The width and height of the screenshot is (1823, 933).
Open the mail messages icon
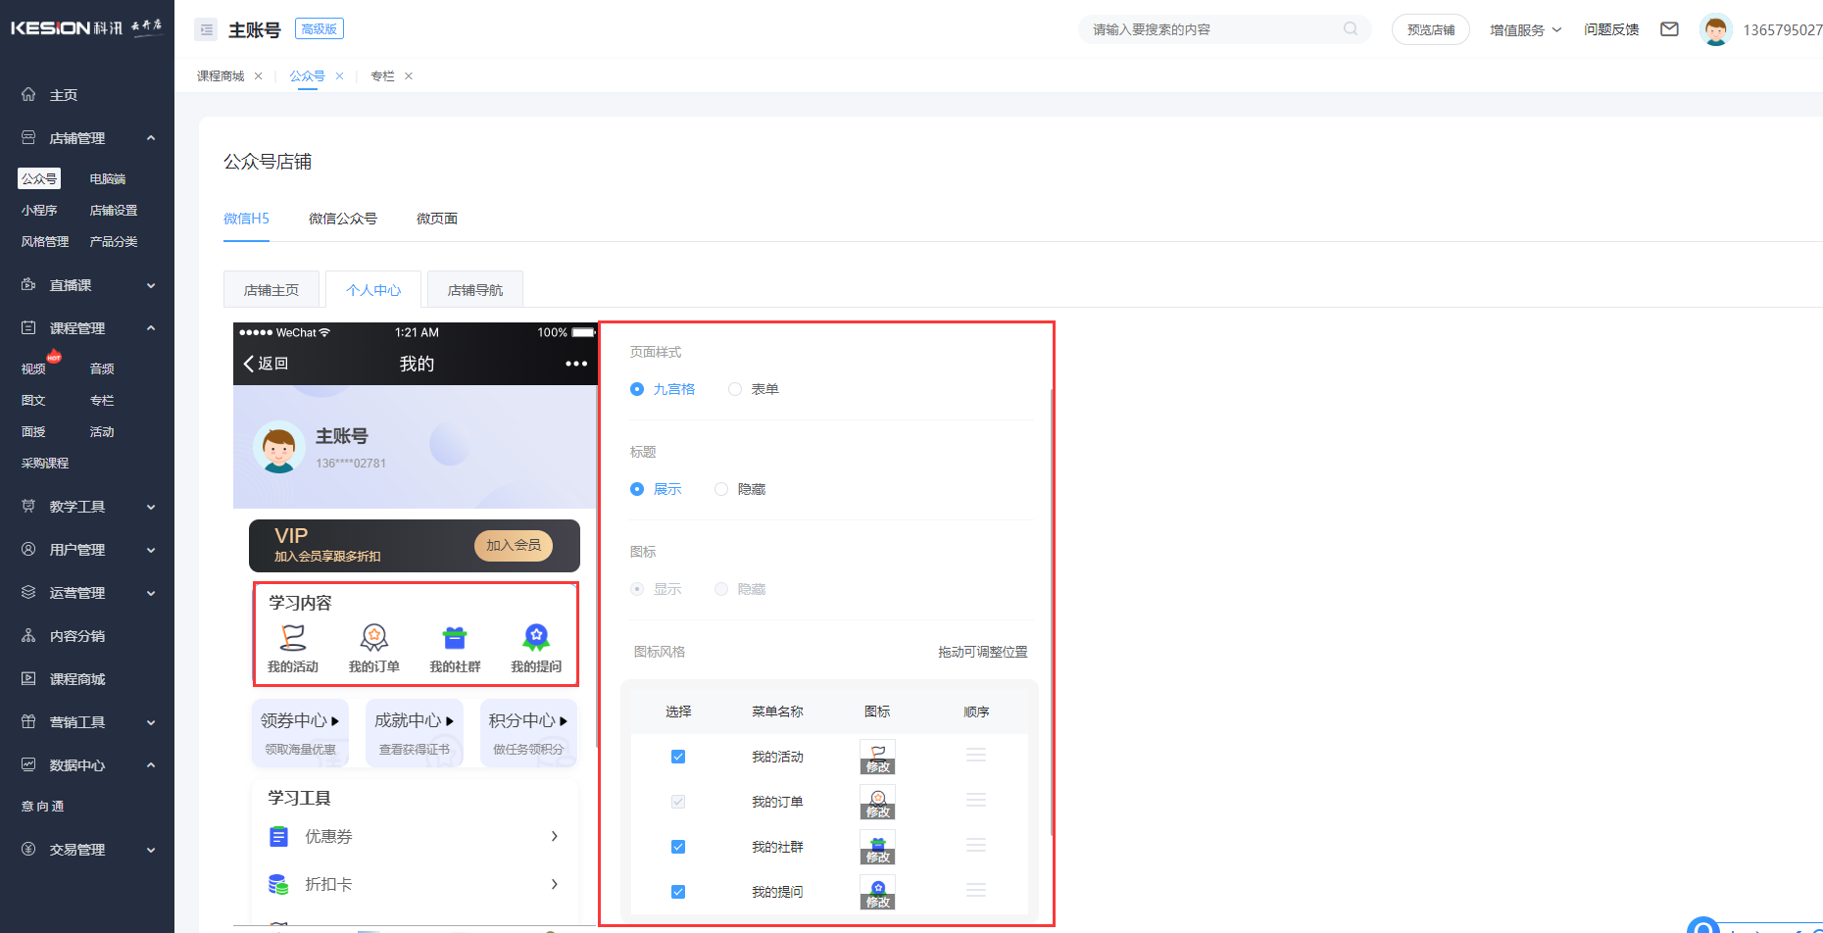point(1669,29)
